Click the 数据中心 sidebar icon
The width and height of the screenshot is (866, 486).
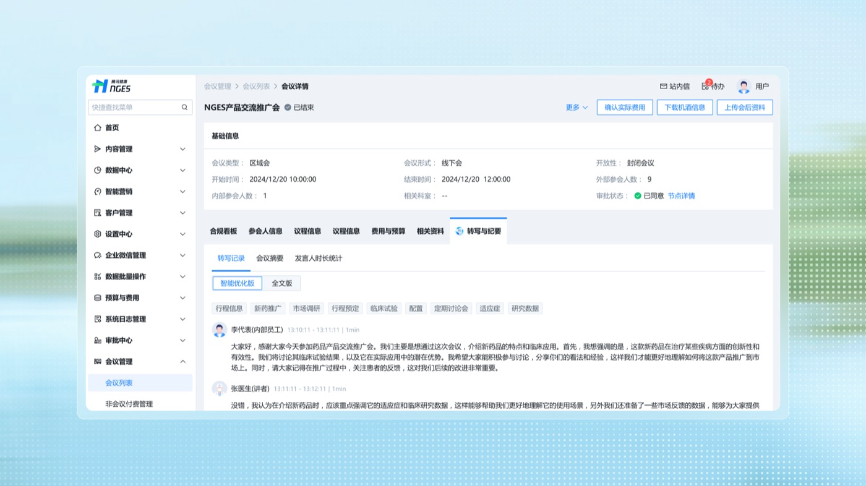coord(97,170)
